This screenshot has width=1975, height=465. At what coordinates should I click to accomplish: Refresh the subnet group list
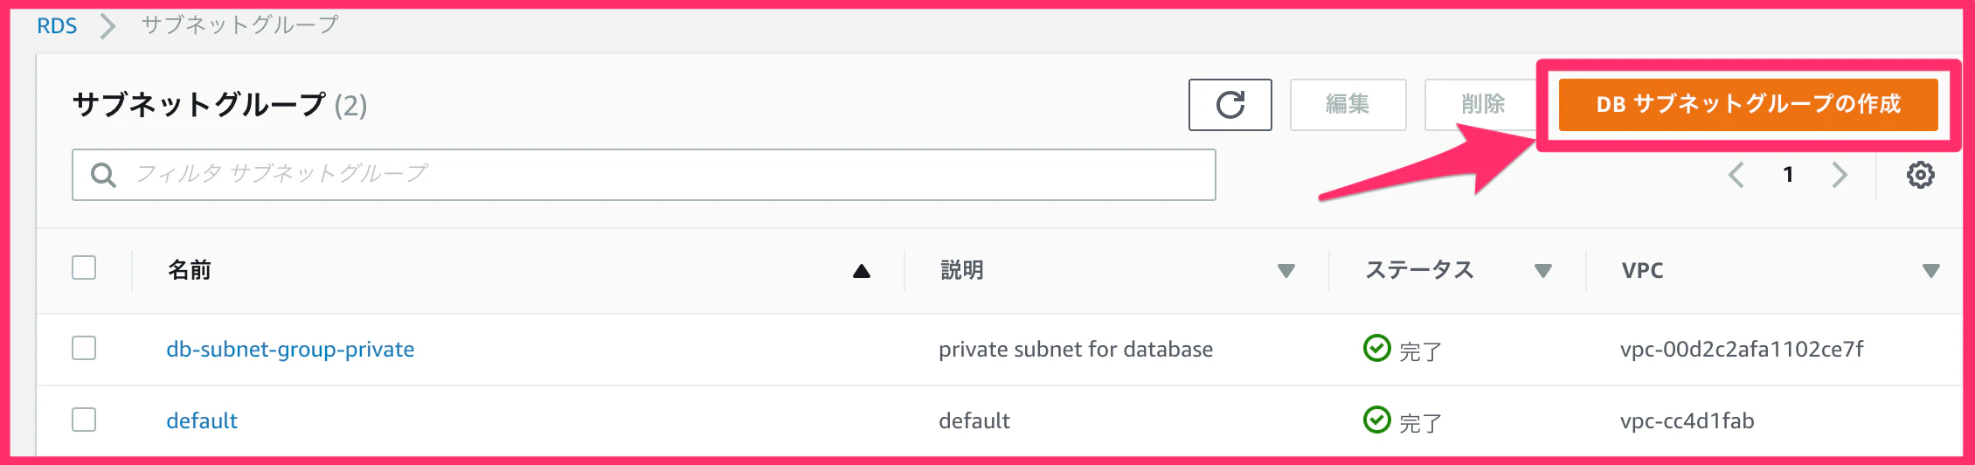coord(1230,105)
